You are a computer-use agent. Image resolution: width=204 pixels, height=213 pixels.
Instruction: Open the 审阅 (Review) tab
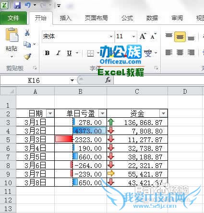coord(177,18)
